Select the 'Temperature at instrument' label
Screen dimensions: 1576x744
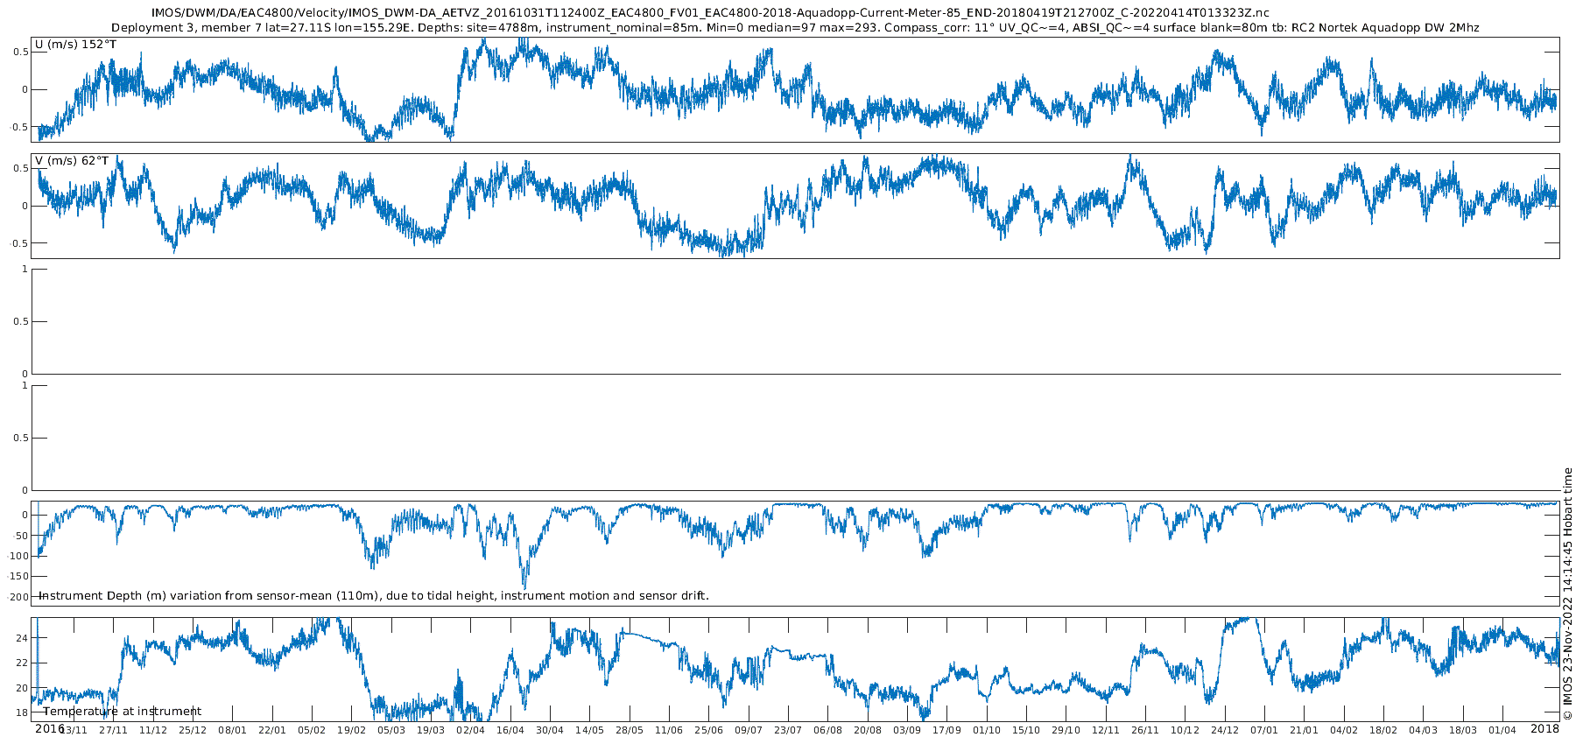click(x=123, y=712)
